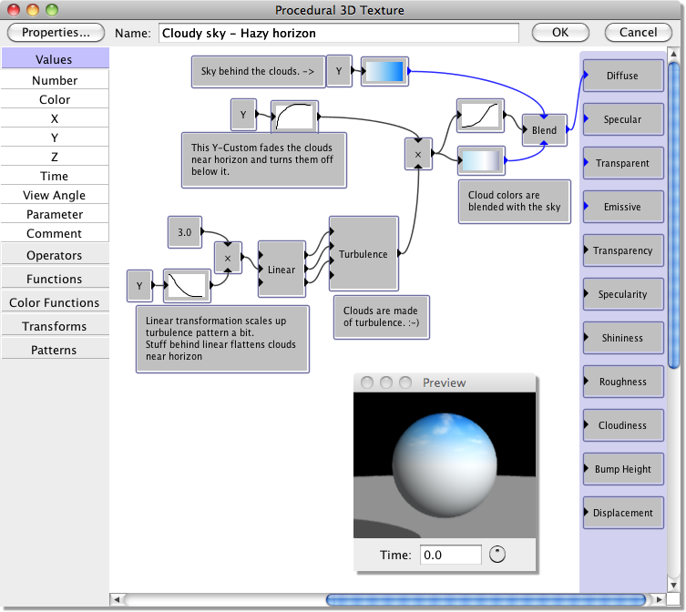Select the multiply node beside Turbulence output

(x=418, y=155)
